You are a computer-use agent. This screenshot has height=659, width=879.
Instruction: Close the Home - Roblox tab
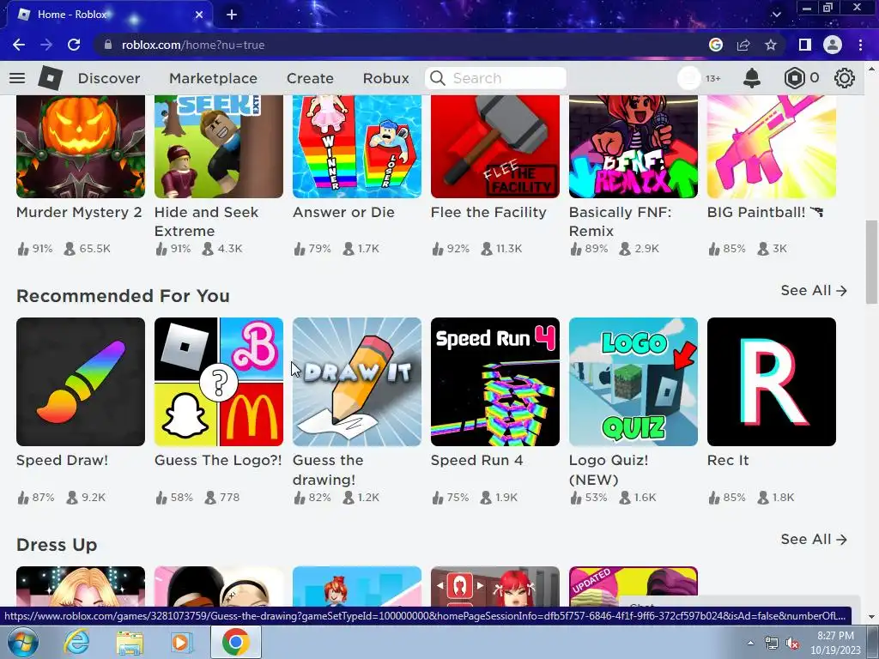coord(199,15)
